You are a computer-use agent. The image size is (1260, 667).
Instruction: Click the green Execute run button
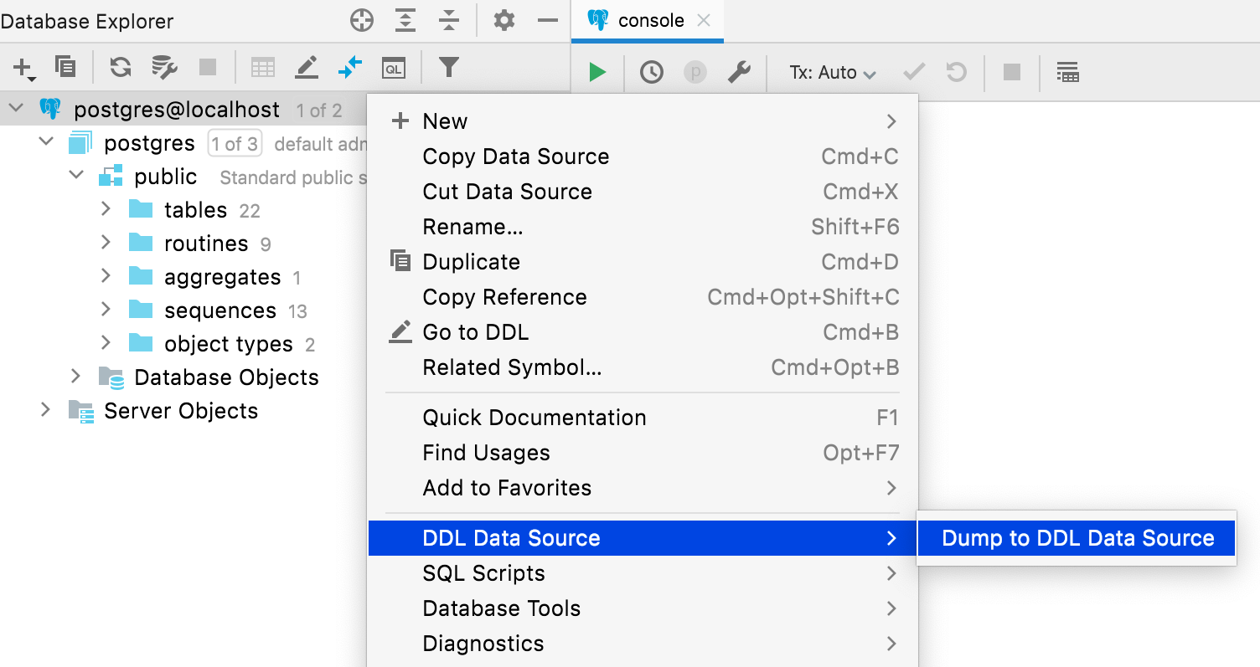(597, 73)
